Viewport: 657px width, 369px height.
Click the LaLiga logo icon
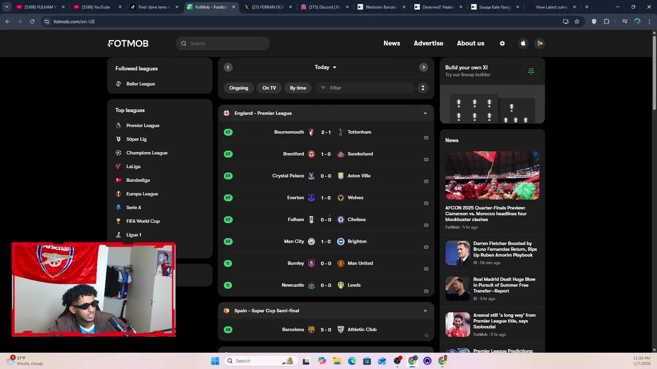pos(119,167)
